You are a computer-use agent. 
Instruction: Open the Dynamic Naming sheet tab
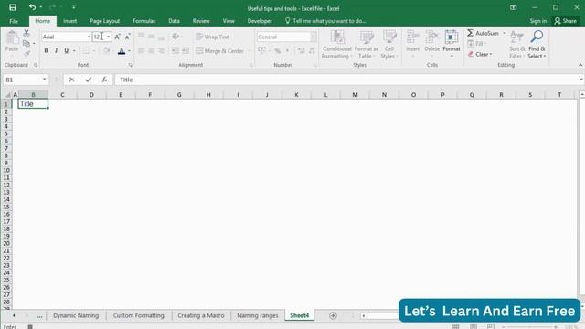tap(76, 315)
